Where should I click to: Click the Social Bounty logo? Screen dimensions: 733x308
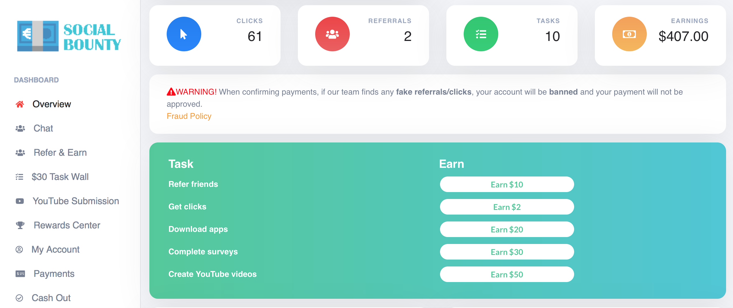click(x=69, y=36)
